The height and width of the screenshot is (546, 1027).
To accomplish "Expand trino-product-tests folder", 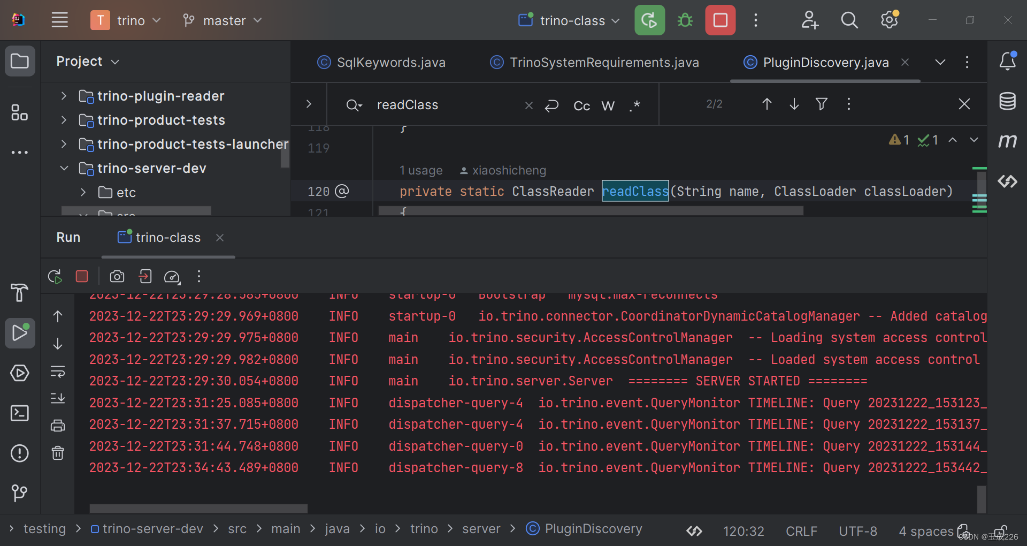I will (x=64, y=120).
